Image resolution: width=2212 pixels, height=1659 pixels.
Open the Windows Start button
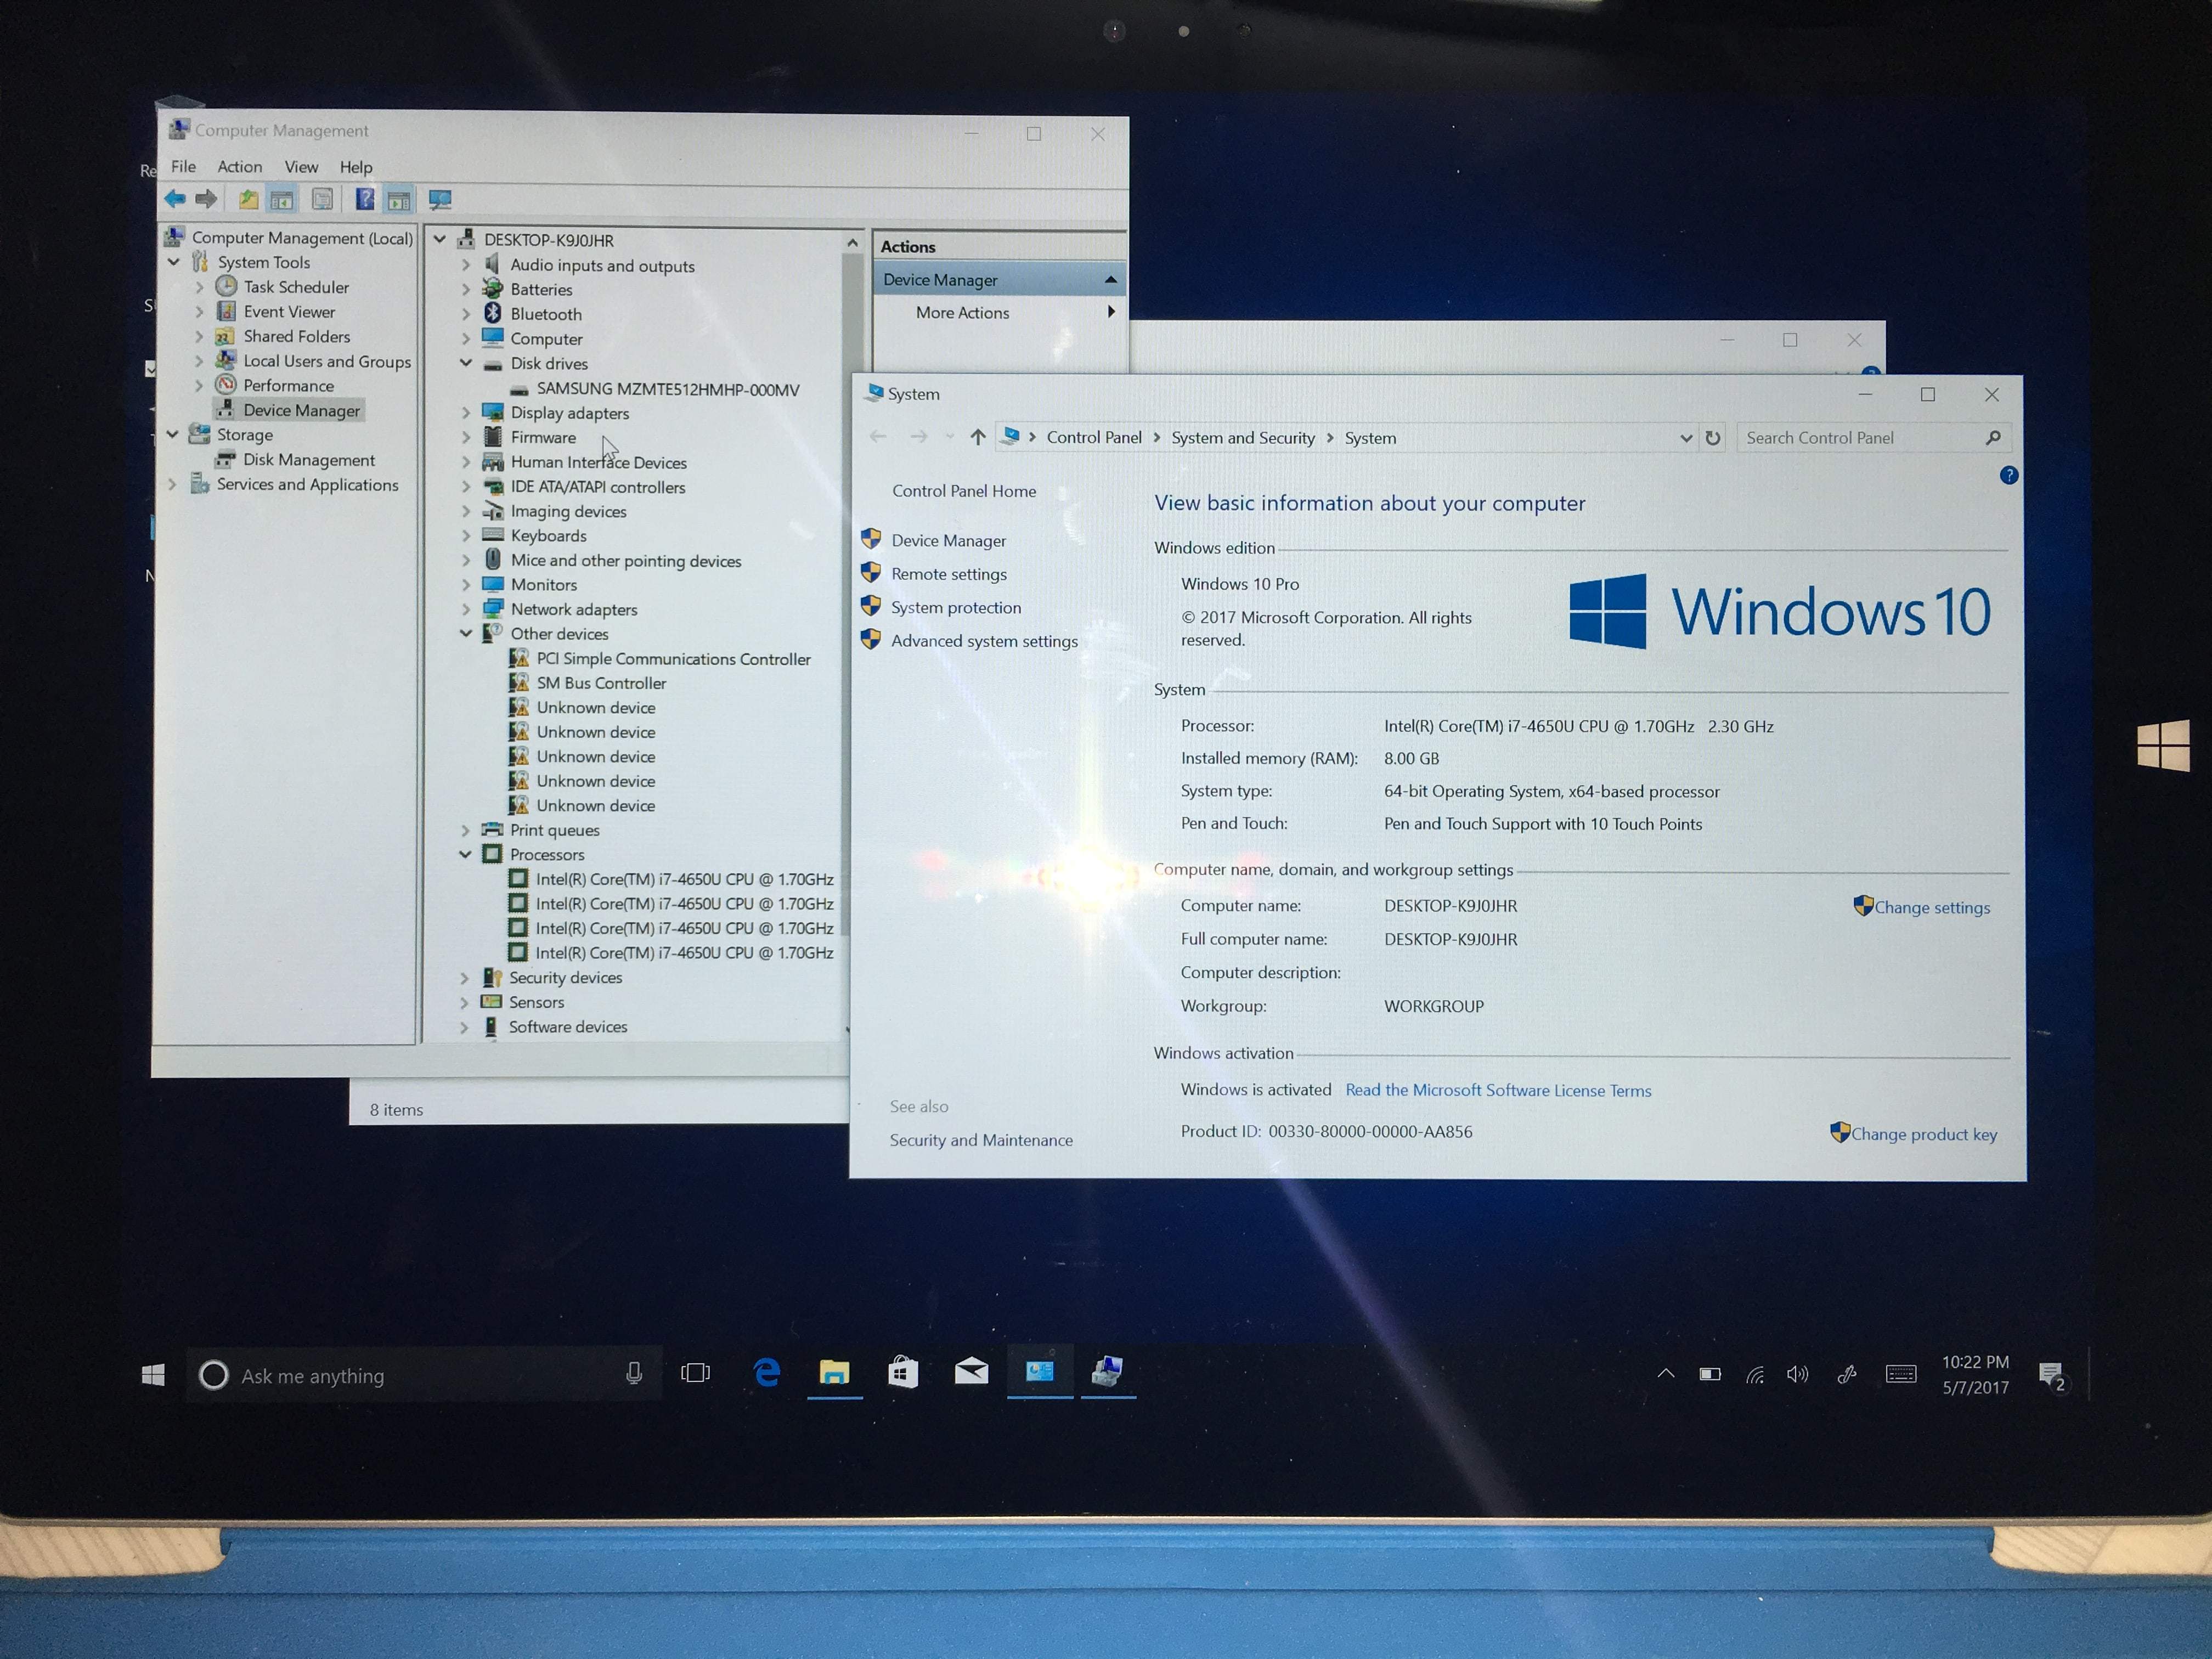(153, 1375)
